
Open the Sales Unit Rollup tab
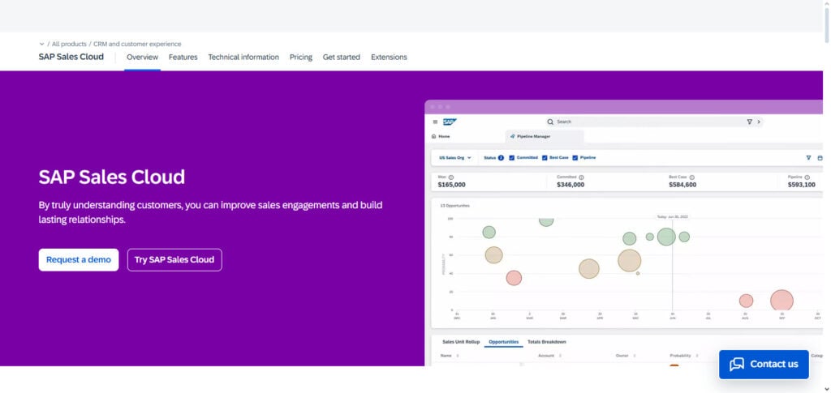[461, 342]
